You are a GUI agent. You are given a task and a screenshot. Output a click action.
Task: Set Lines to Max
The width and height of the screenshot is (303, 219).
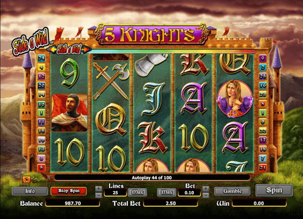[x=137, y=192]
